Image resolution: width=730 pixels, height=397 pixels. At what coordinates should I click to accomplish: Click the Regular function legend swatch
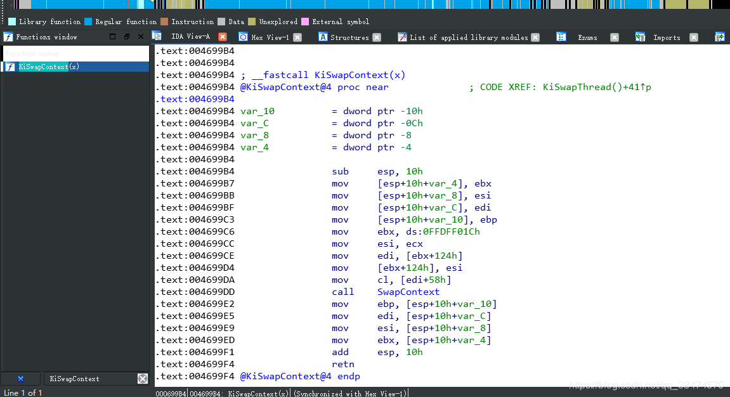(x=88, y=22)
